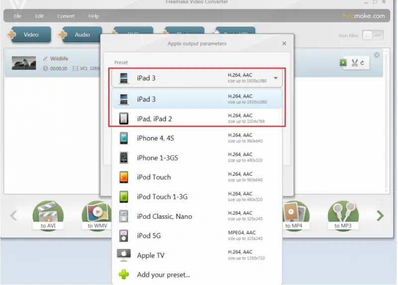Select the iPhone 4, 4S preset
This screenshot has width=398, height=285.
[x=197, y=138]
